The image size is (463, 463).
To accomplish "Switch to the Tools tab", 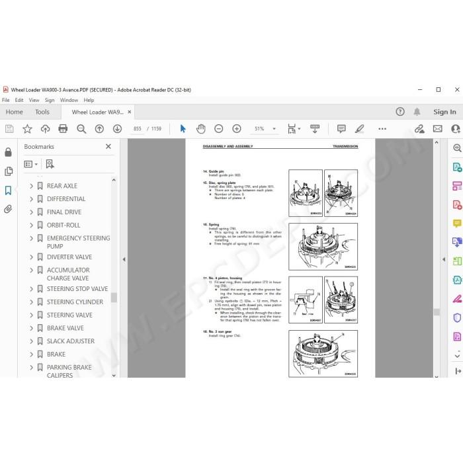I will [x=42, y=112].
